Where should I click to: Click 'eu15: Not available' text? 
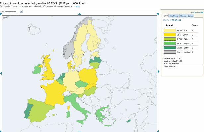[171, 63]
